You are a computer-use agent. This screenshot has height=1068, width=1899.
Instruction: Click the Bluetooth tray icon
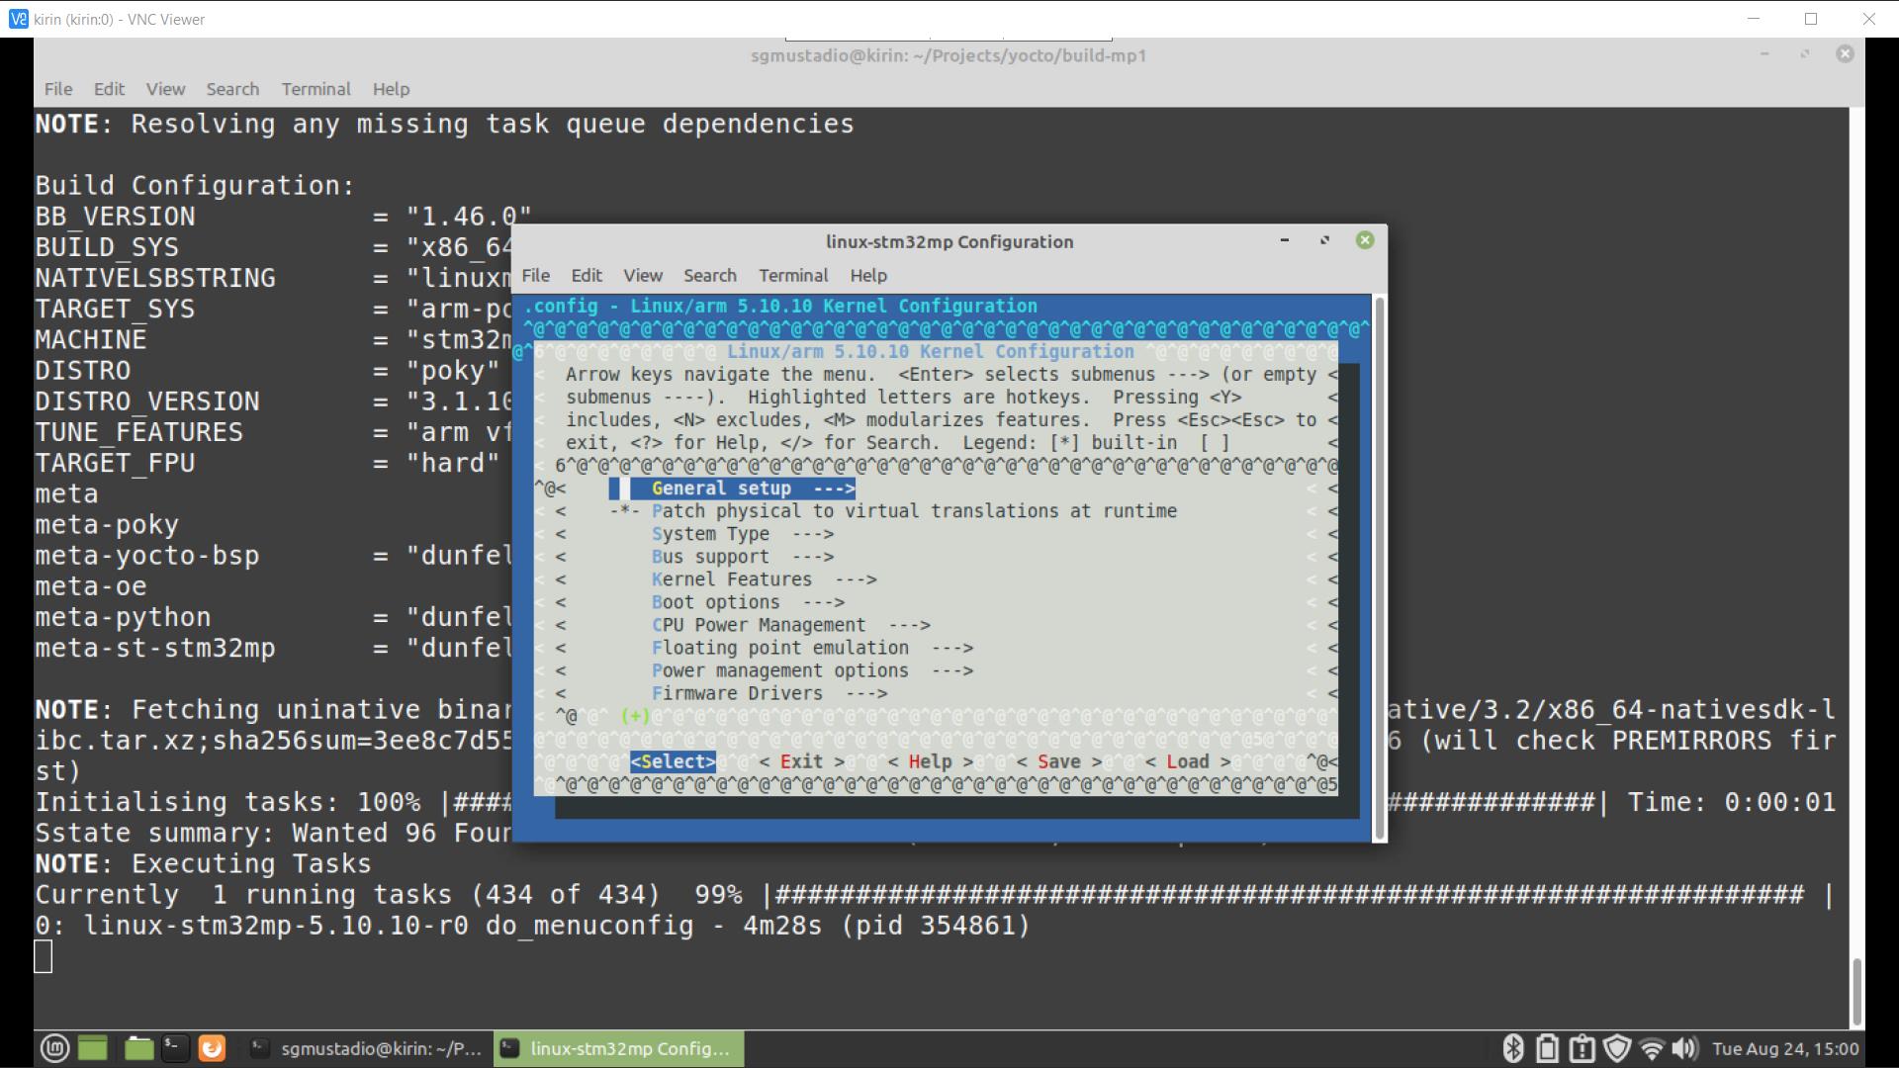pos(1512,1048)
